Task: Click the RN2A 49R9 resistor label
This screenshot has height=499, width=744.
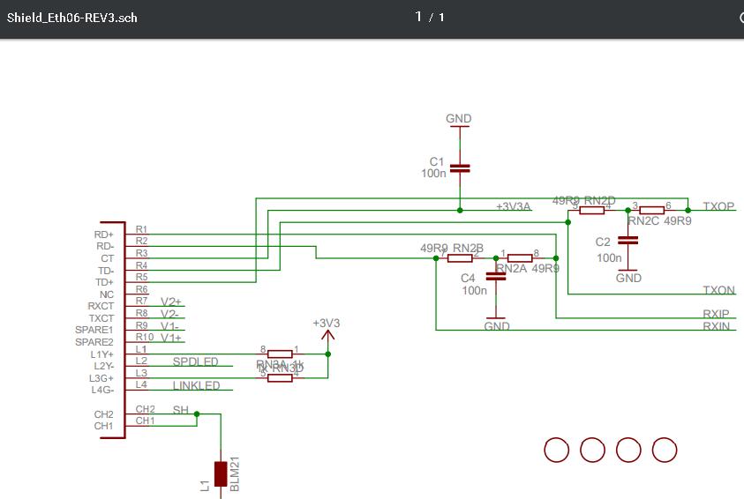Action: click(527, 269)
